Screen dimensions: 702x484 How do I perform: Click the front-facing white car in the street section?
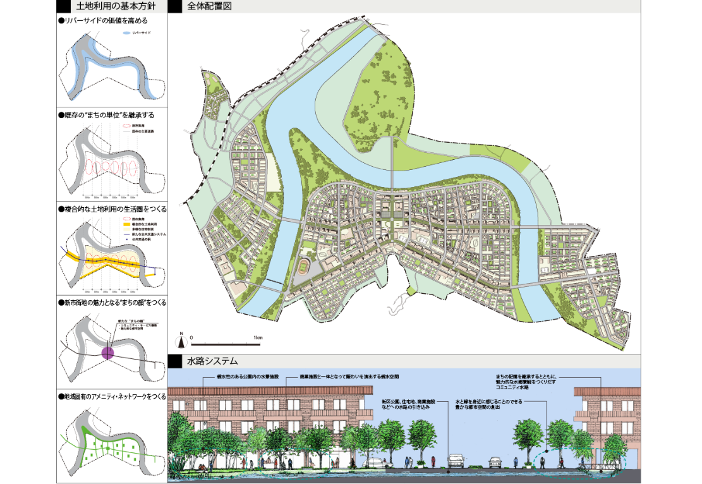[455, 461]
